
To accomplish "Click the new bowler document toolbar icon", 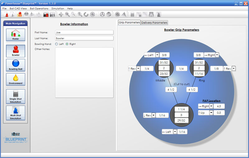I will pos(6,14).
